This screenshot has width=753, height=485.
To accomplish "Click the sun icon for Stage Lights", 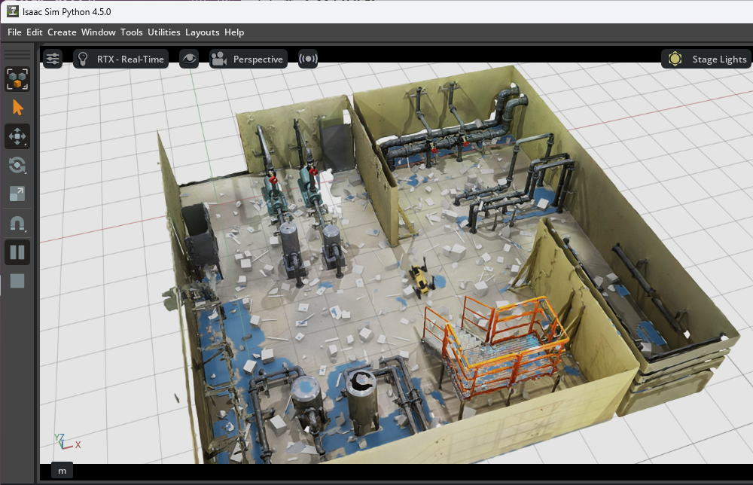I will coord(675,59).
